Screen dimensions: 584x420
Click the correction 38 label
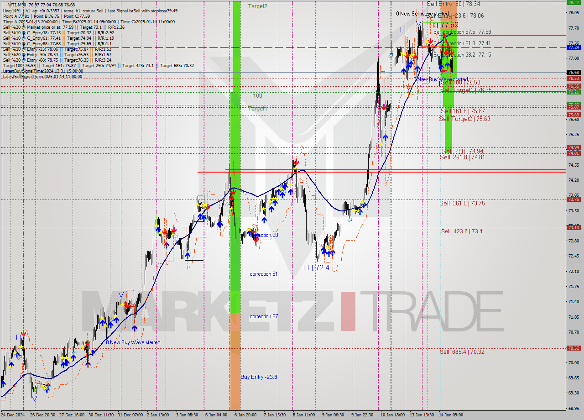[x=264, y=235]
